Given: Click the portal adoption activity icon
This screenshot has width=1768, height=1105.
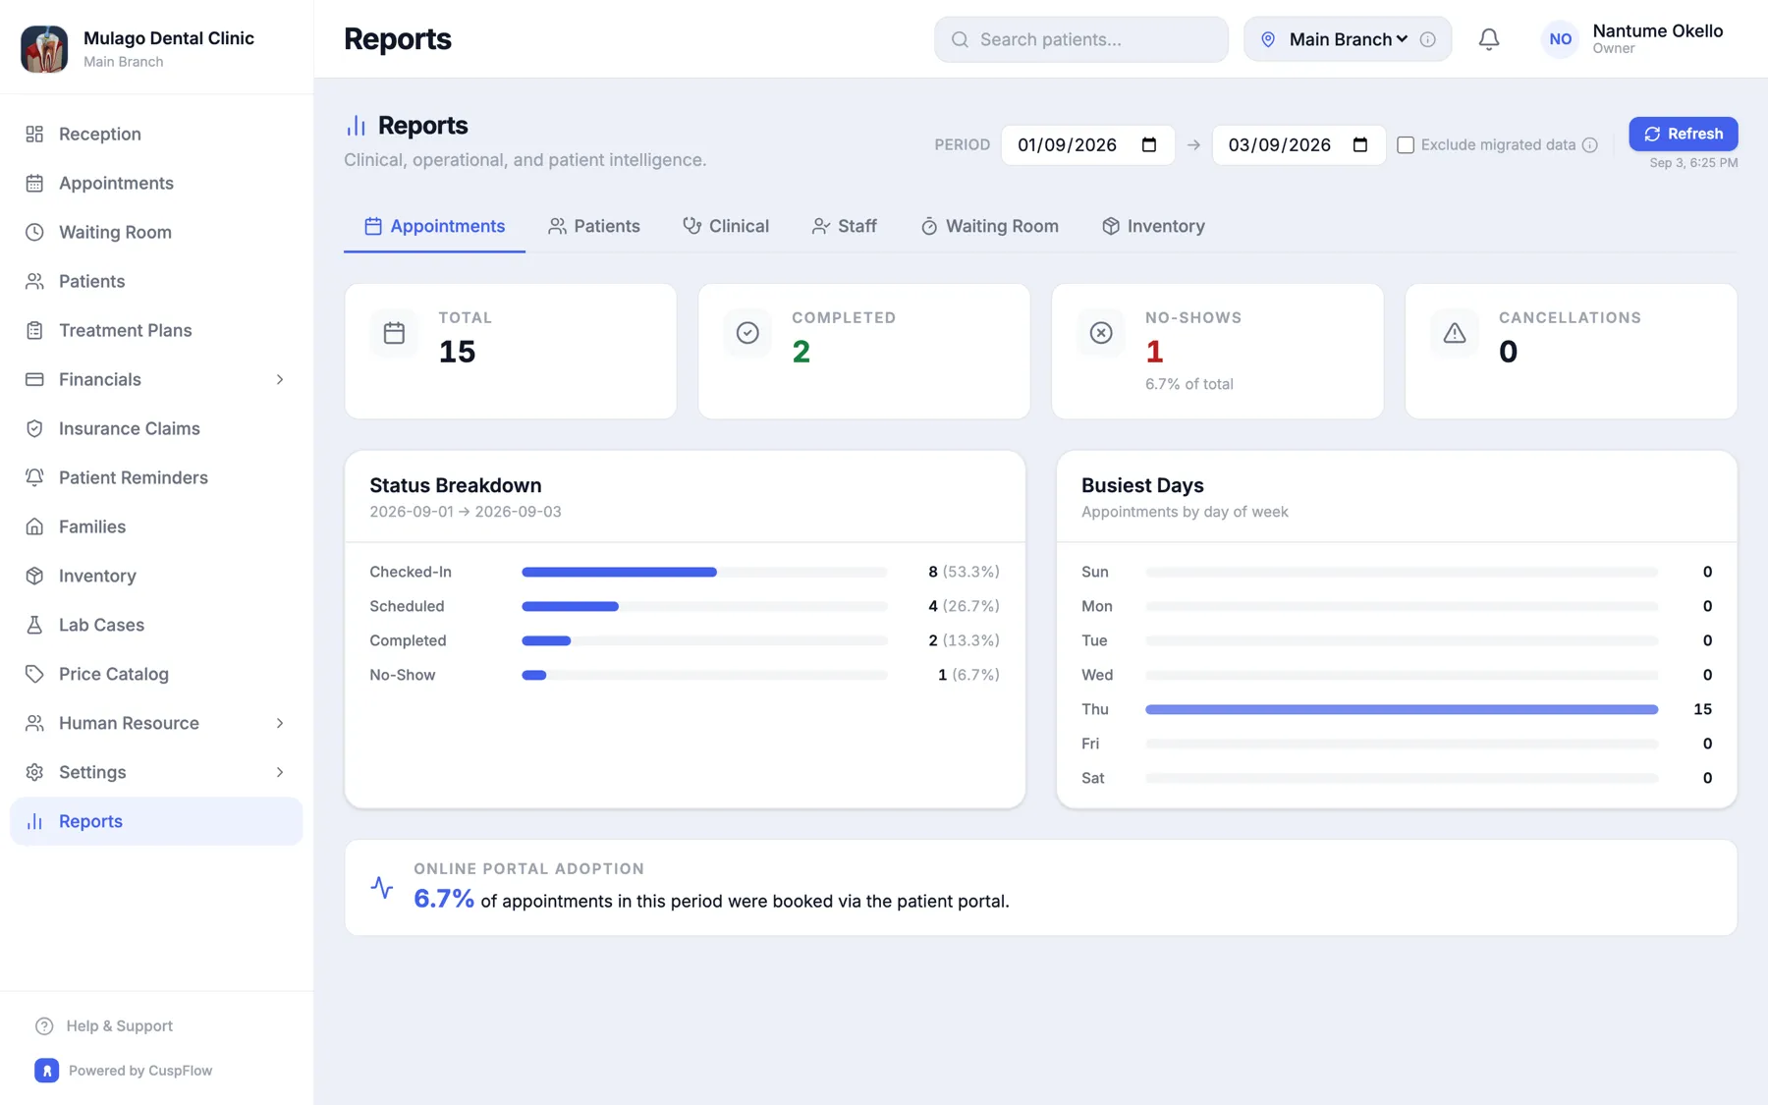Looking at the screenshot, I should [382, 888].
